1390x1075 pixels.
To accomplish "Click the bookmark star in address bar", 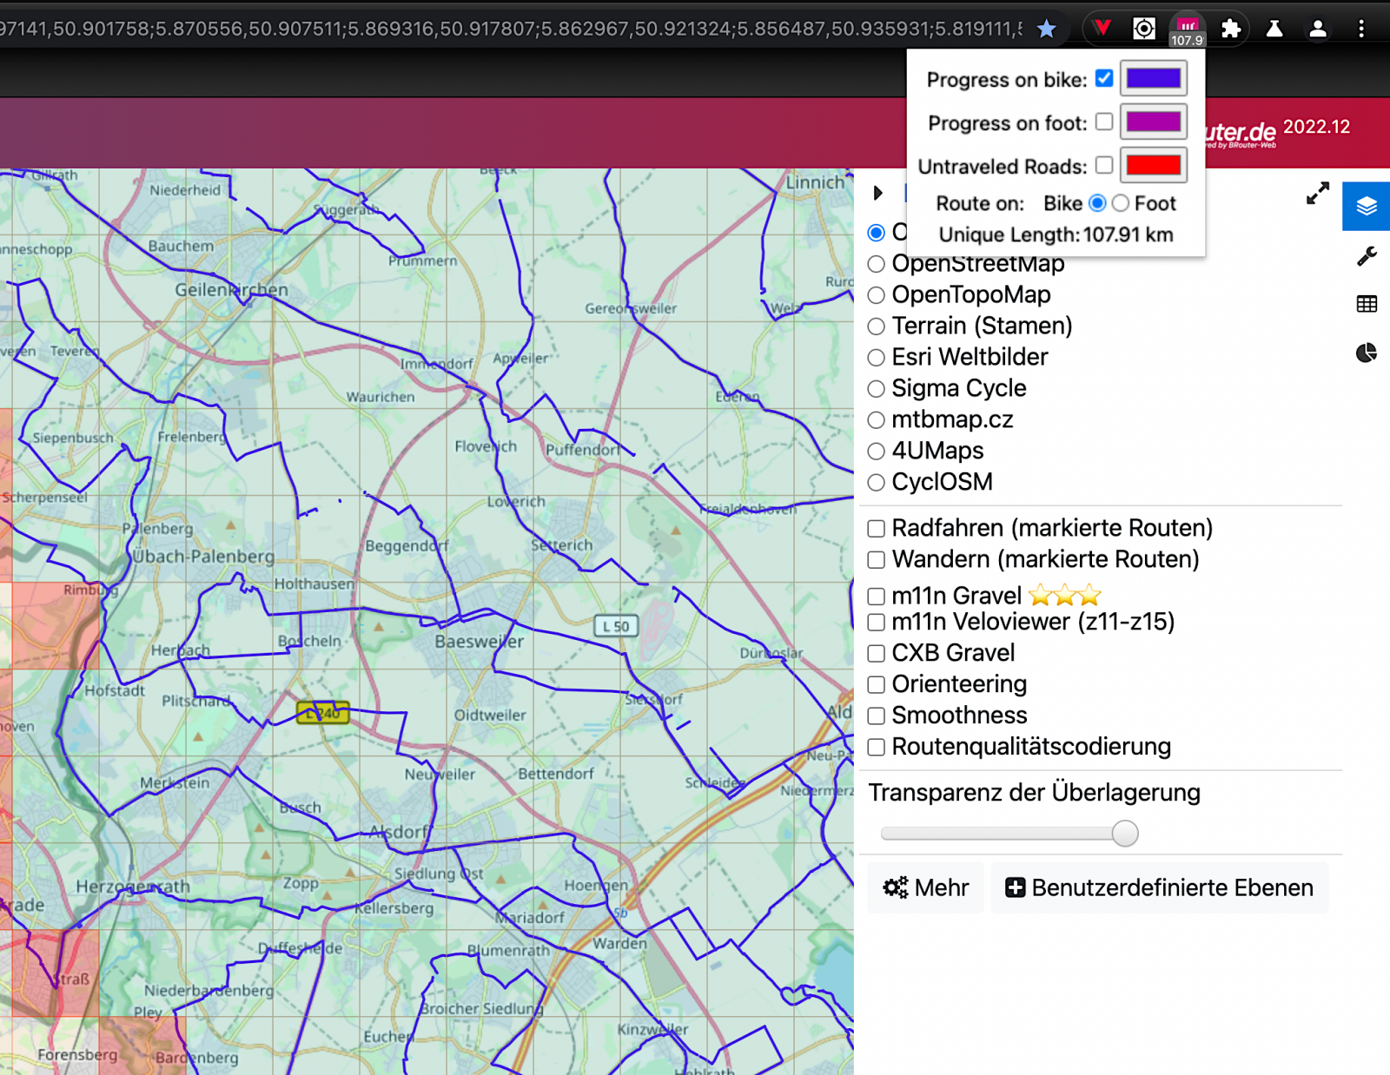I will pos(1046,29).
